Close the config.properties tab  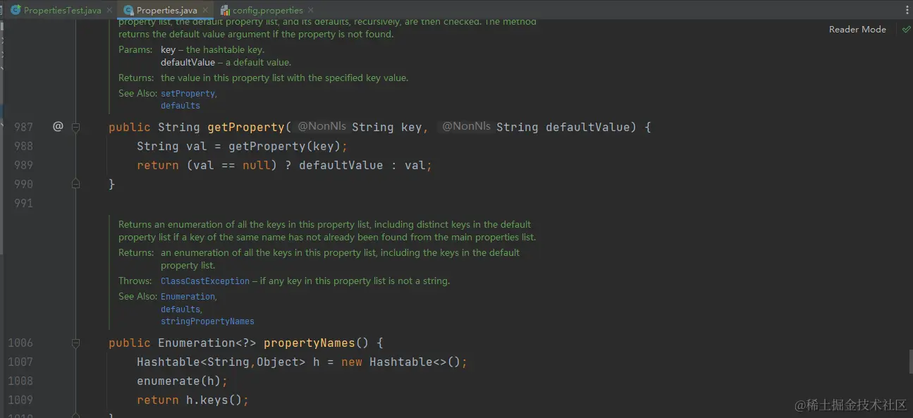coord(312,11)
